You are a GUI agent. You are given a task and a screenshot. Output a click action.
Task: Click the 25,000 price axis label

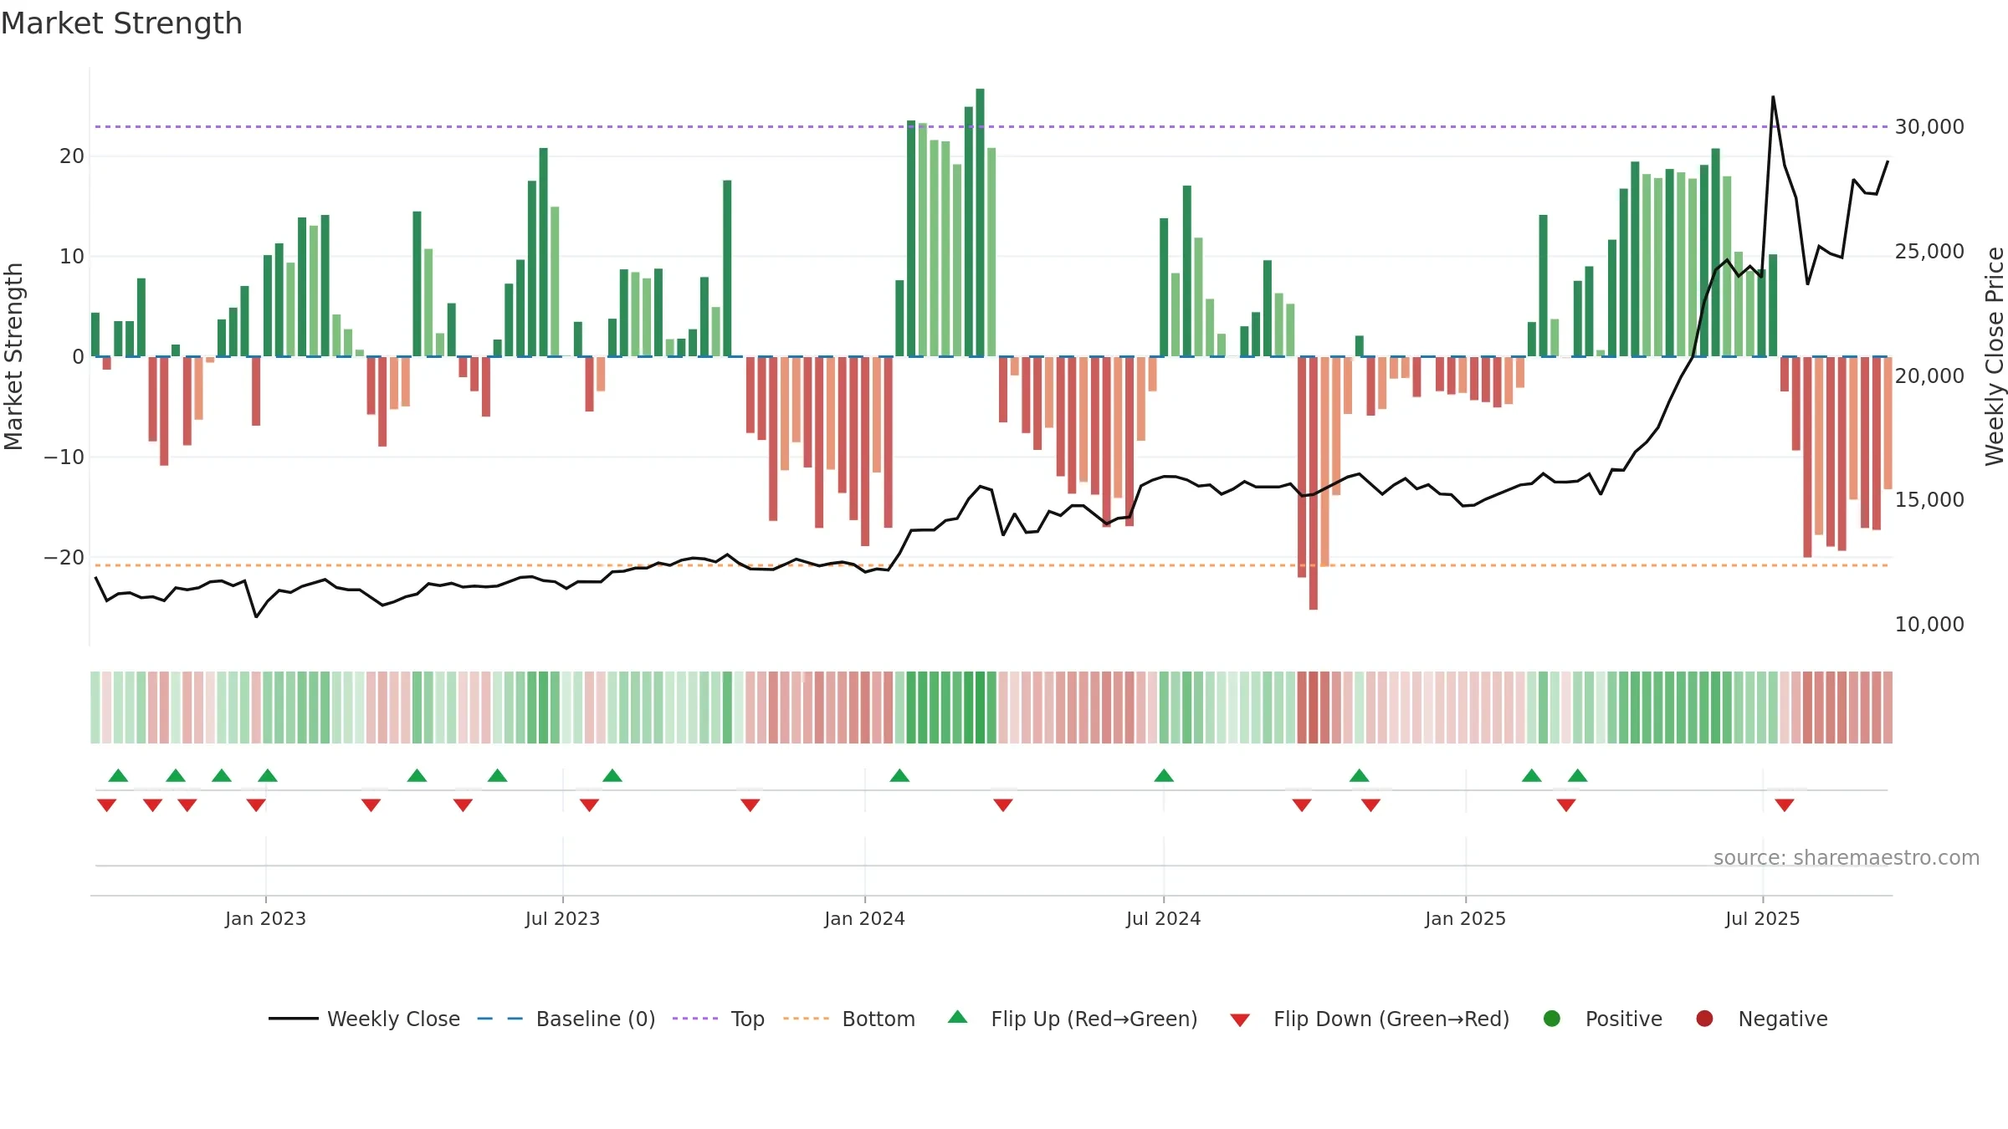point(1929,251)
